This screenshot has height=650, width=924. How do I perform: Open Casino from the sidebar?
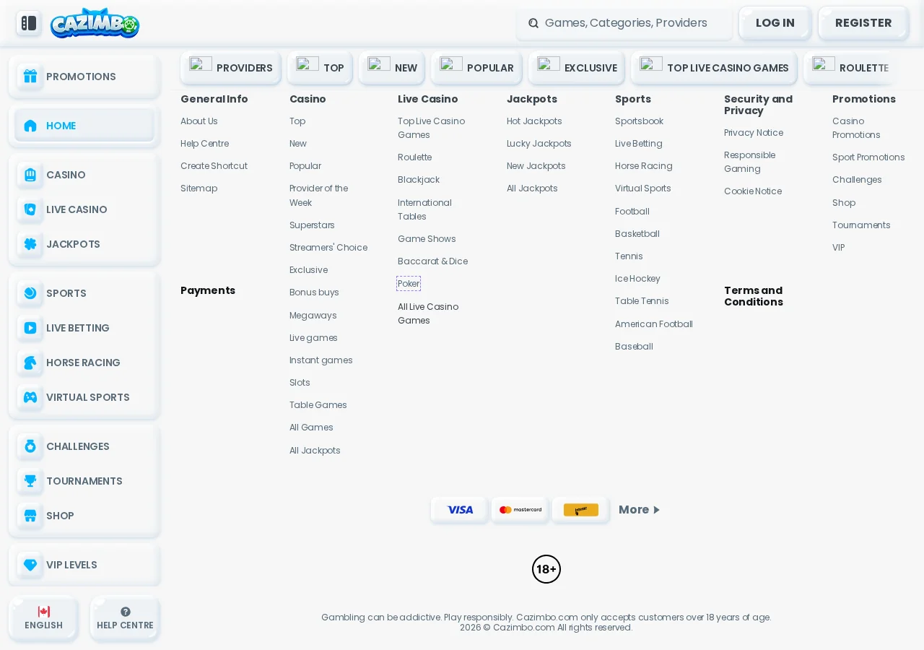[84, 175]
